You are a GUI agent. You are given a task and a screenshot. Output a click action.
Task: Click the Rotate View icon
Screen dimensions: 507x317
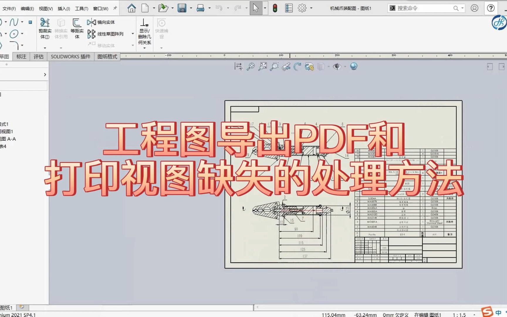[297, 67]
